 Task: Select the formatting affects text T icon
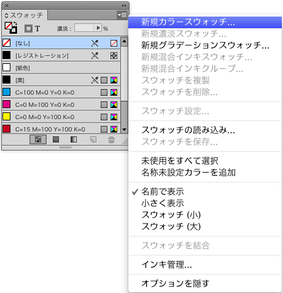[x=37, y=28]
